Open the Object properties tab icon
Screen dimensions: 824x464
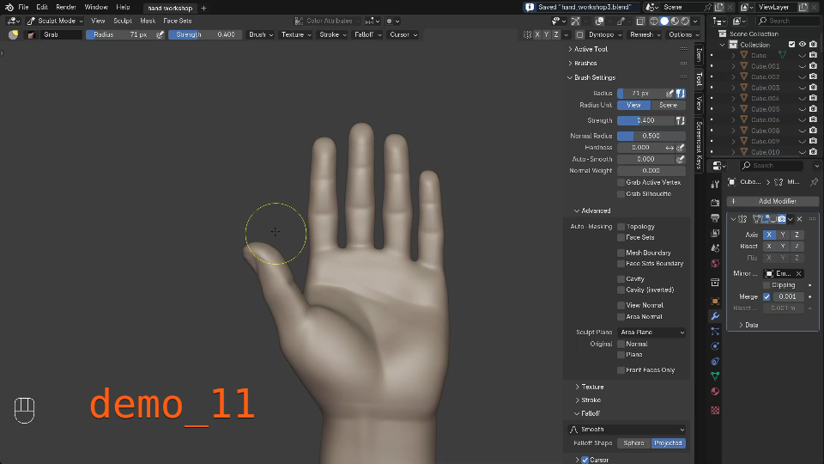pos(715,301)
